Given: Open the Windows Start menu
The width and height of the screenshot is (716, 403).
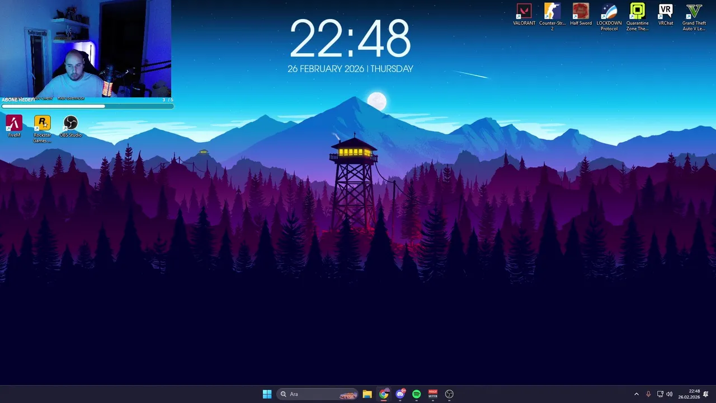Looking at the screenshot, I should pos(267,394).
